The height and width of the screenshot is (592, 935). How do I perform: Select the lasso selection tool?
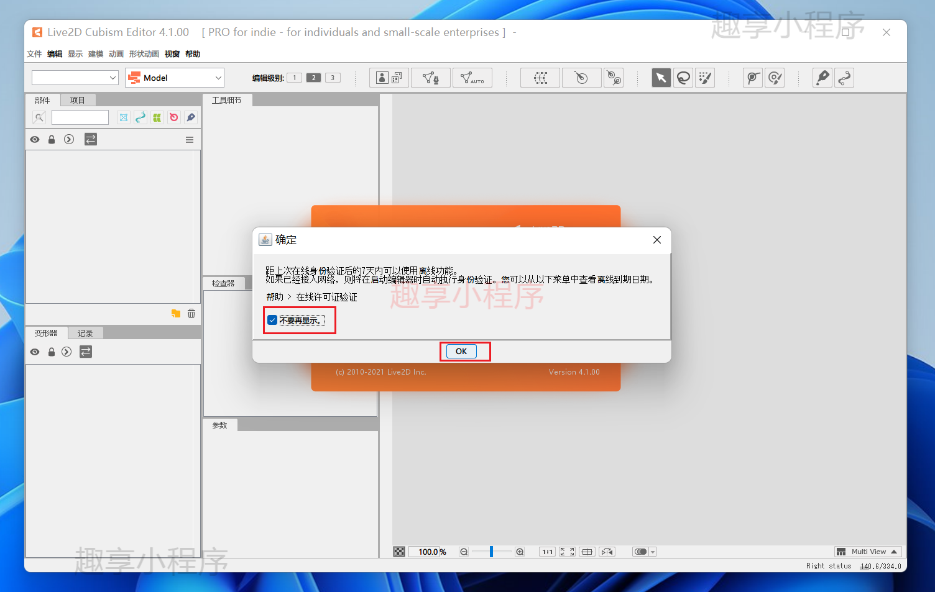tap(683, 78)
